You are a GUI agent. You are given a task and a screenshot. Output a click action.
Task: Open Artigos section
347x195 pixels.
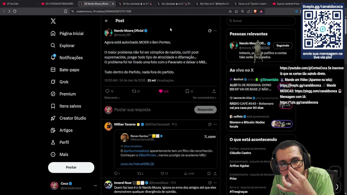click(62, 130)
